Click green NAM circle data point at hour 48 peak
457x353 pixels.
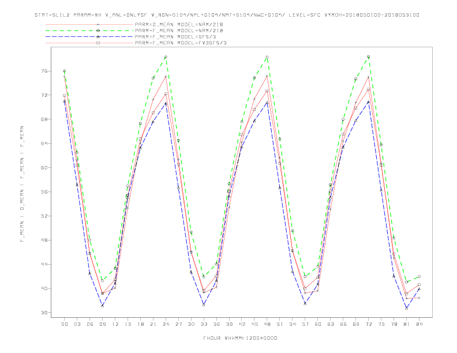pos(267,57)
